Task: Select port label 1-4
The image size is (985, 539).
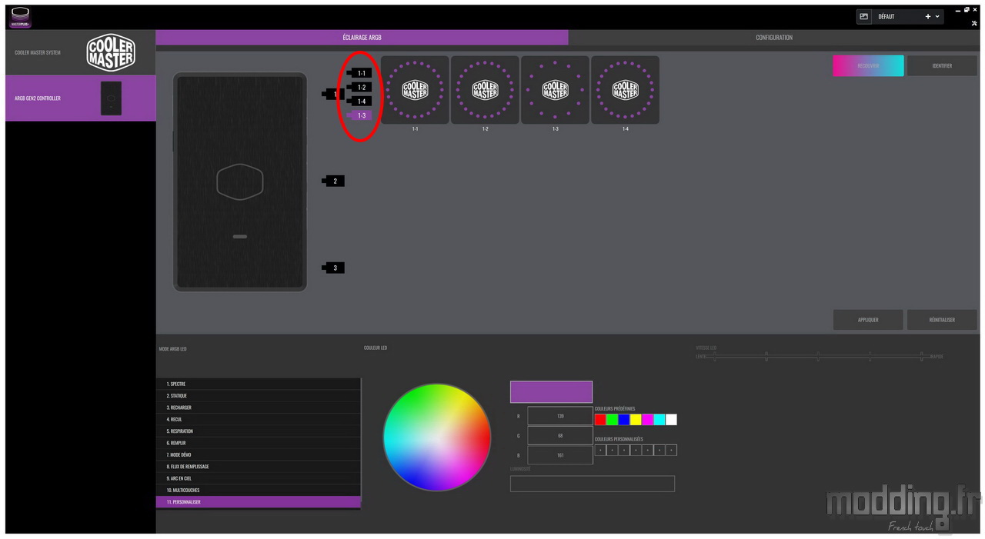Action: (x=361, y=101)
